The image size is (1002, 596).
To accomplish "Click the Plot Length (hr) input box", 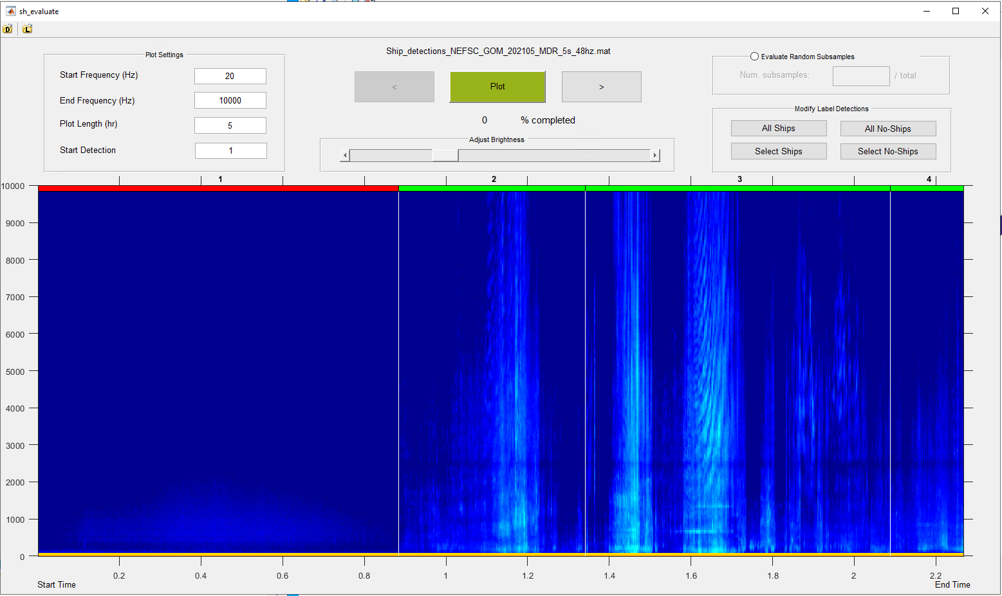I will tap(230, 125).
